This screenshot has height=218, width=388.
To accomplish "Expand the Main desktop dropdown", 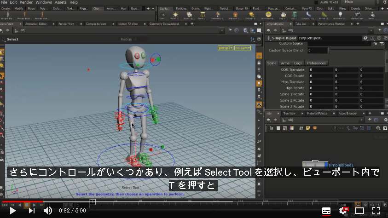I will tap(361, 2).
